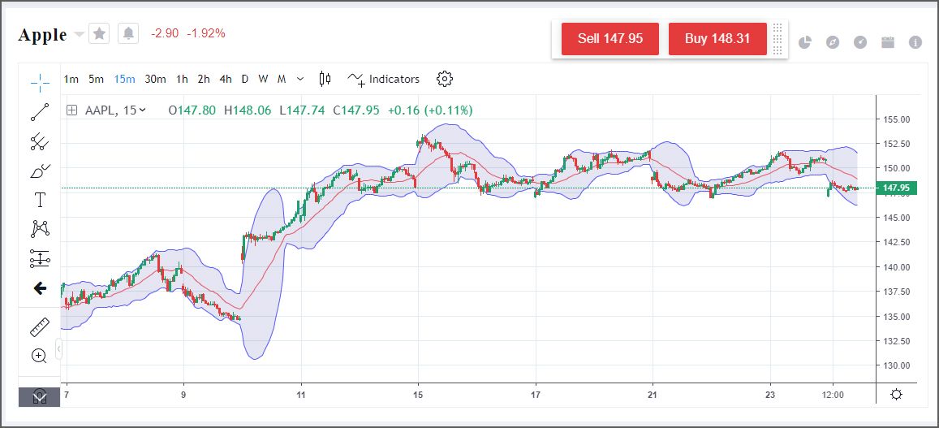The height and width of the screenshot is (428, 939).
Task: Click the 155.00 price axis label
Action: pos(897,119)
